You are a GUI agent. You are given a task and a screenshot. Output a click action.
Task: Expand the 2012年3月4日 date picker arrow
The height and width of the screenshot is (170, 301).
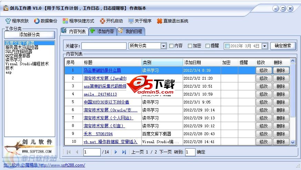click(264, 46)
